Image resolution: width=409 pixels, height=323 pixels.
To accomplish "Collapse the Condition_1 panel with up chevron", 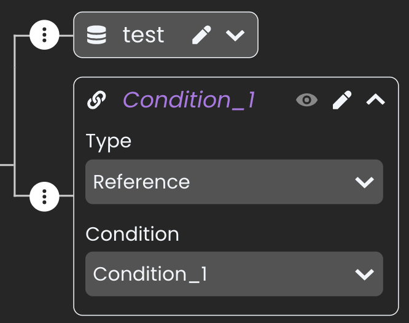I will 376,99.
